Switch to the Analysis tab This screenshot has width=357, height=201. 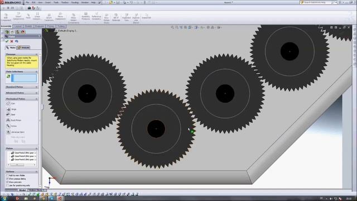click(x=23, y=47)
